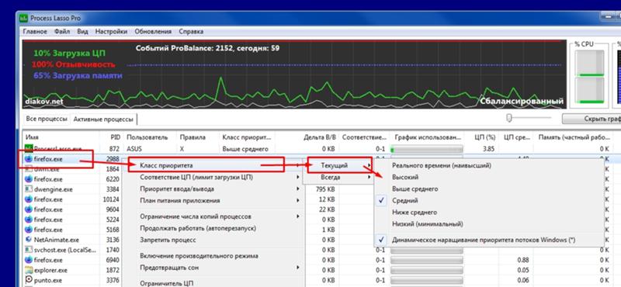Click the graph zoom slider handle
The height and width of the screenshot is (287, 621).
(509, 118)
